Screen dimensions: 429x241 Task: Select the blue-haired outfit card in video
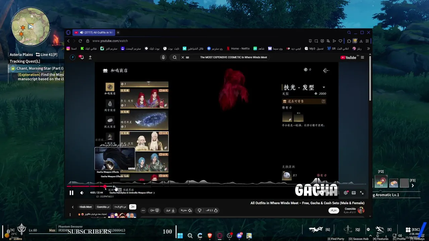click(x=144, y=163)
